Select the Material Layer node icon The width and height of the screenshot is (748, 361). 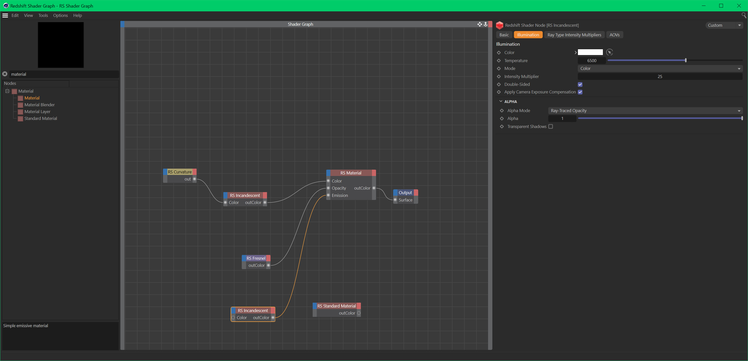click(x=20, y=112)
